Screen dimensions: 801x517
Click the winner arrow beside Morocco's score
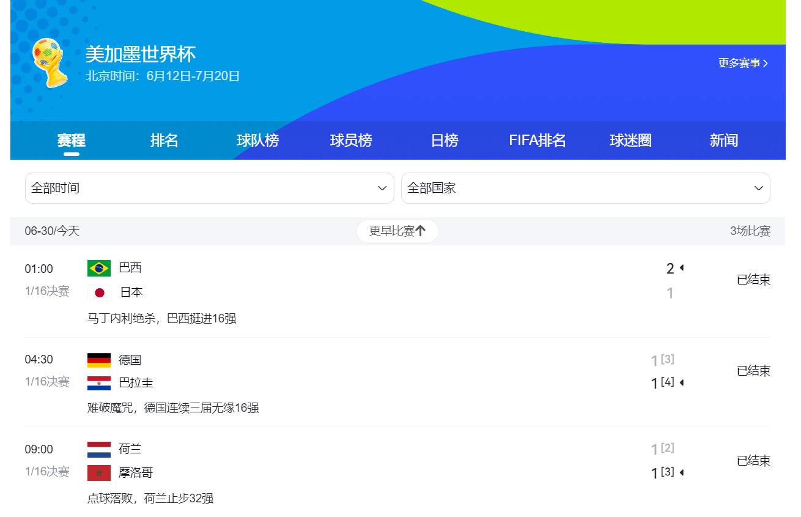click(x=681, y=473)
